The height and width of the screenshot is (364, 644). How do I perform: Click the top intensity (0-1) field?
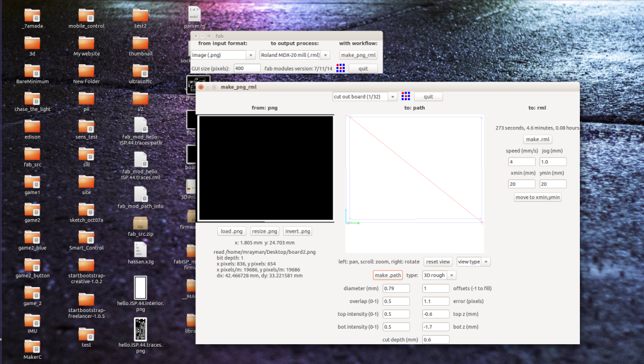[397, 314]
